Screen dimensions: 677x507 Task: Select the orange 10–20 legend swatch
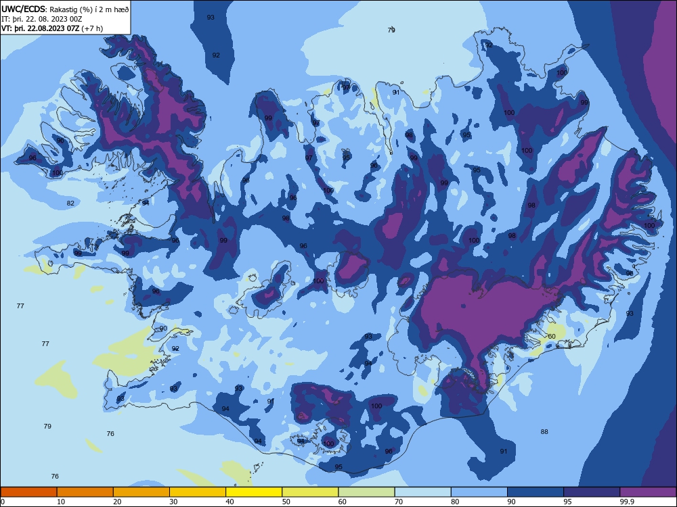(85, 492)
